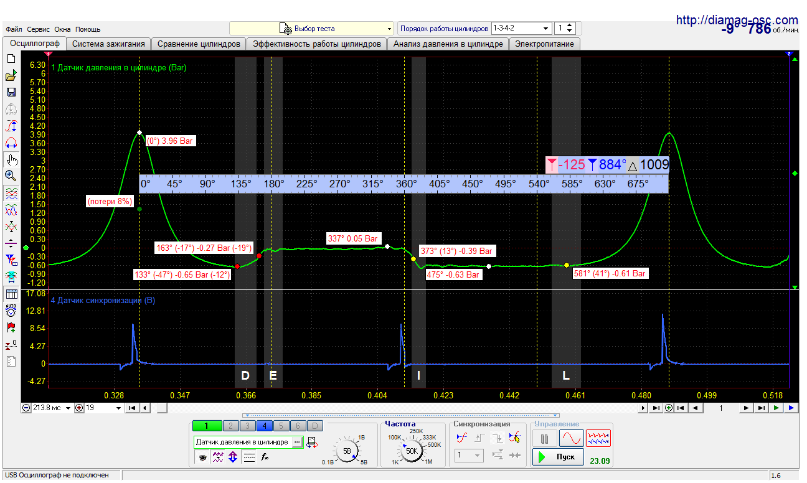Click the filter funnel icon in left toolbar
Image resolution: width=807 pixels, height=483 pixels.
11,260
